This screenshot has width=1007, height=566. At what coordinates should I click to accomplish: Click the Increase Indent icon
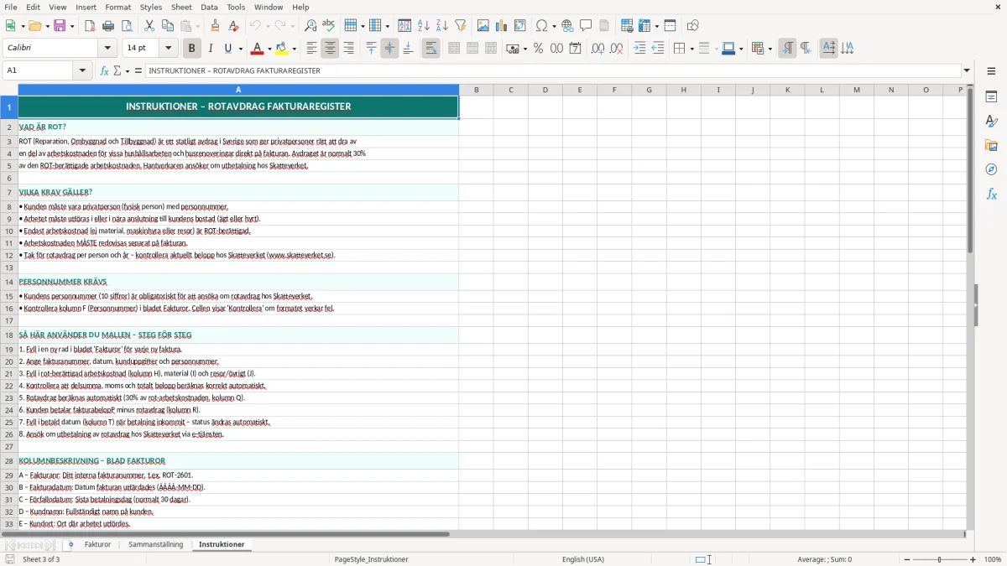coord(639,49)
